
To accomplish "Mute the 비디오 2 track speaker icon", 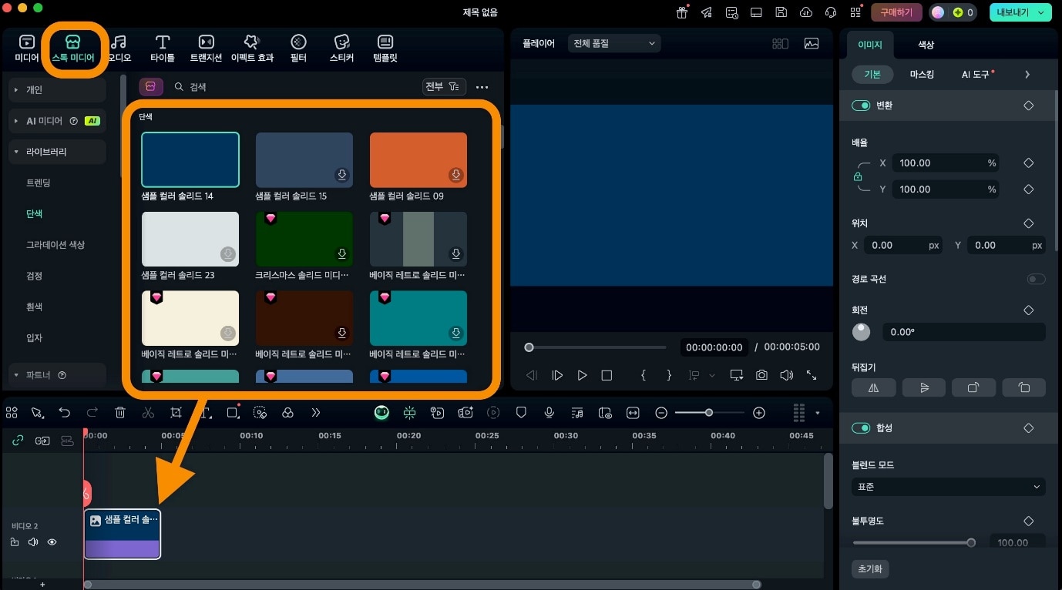I will point(33,542).
